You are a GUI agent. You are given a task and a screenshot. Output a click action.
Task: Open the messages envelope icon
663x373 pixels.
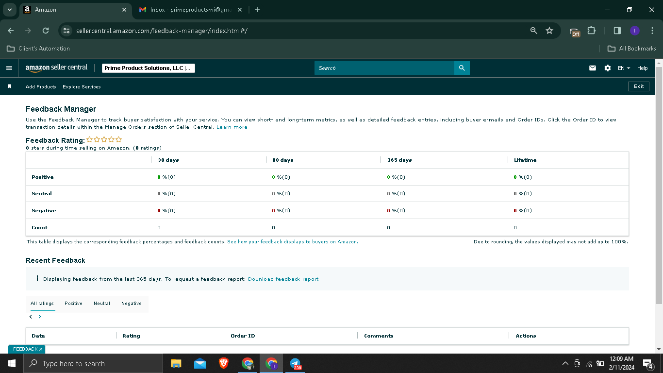[x=593, y=68]
